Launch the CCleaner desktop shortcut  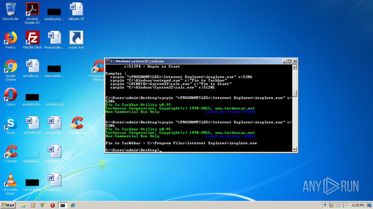[10, 154]
